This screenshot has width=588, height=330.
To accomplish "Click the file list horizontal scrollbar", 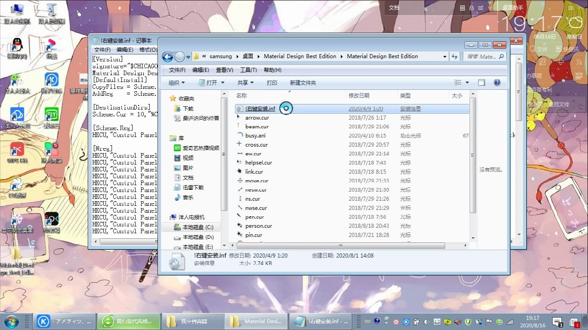I will pos(340,246).
